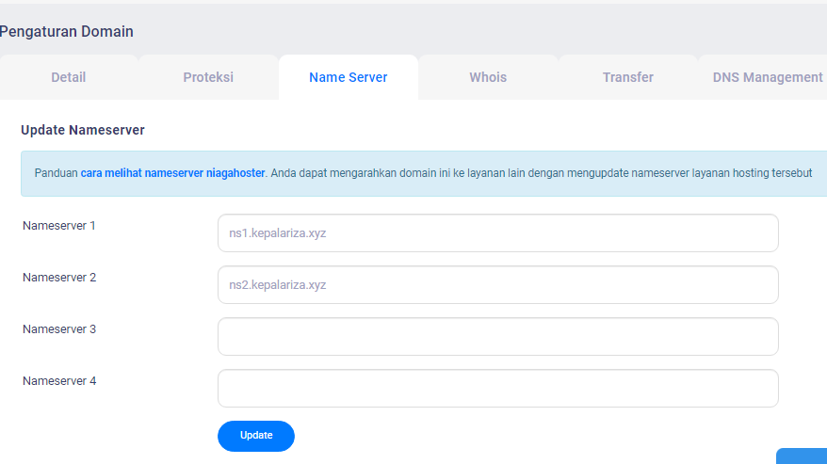This screenshot has width=827, height=464.
Task: Click the empty Nameserver 3 field
Action: pos(497,337)
